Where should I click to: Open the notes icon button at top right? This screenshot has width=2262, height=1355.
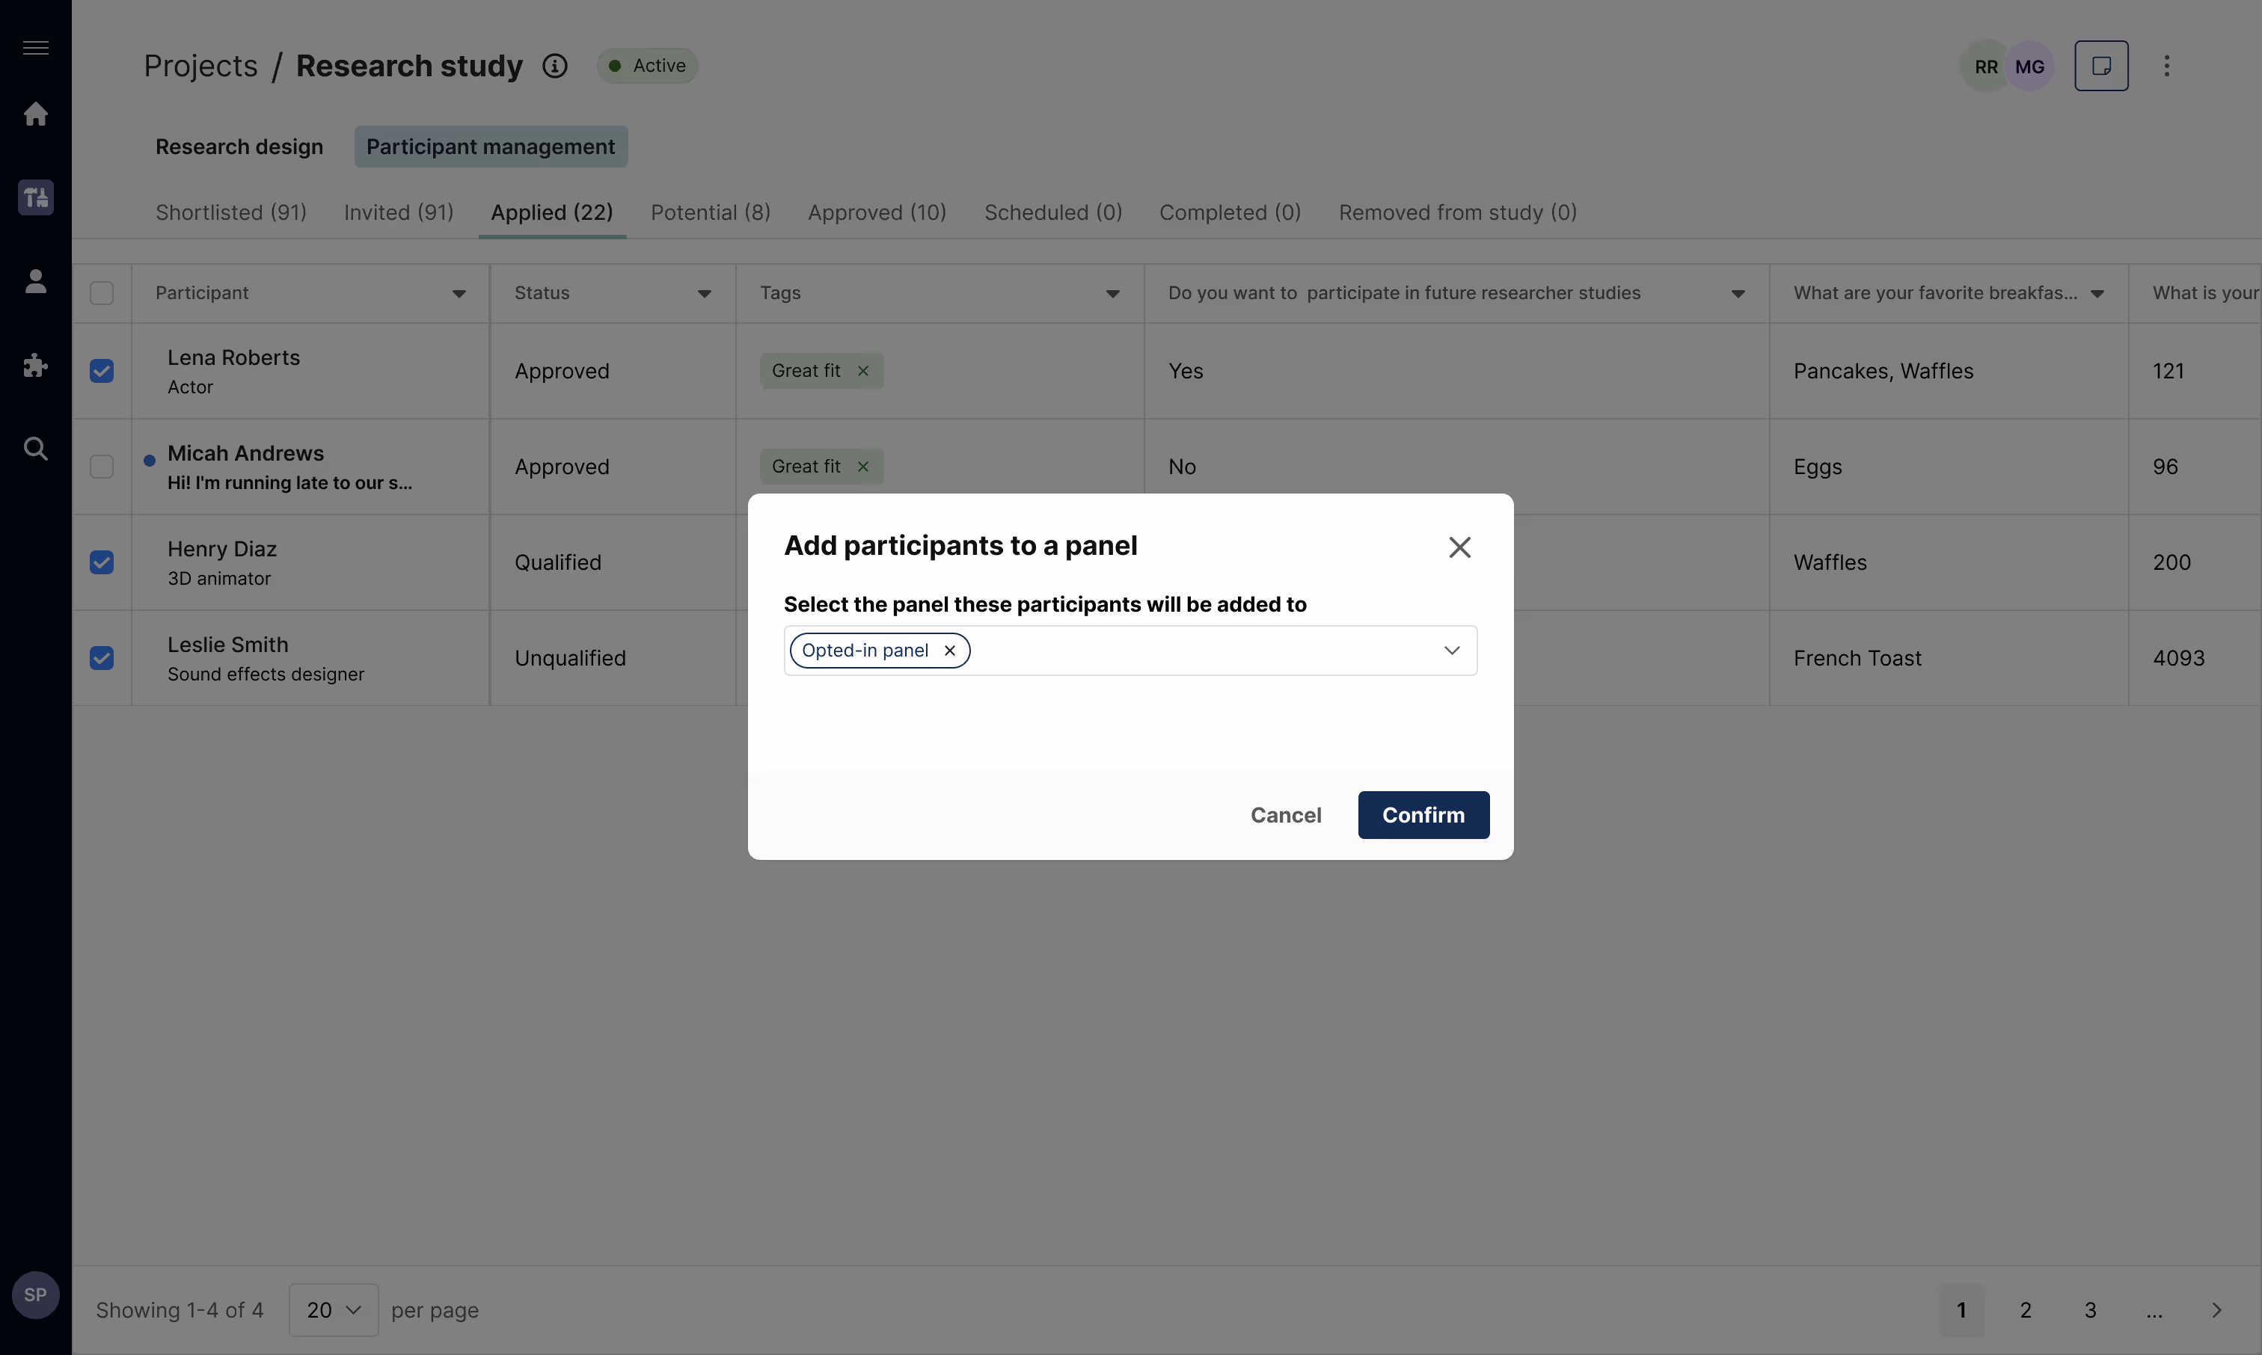(x=2100, y=66)
